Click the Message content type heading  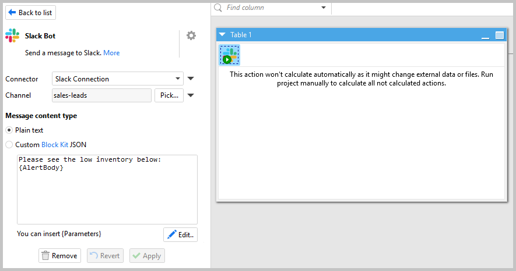tap(41, 116)
